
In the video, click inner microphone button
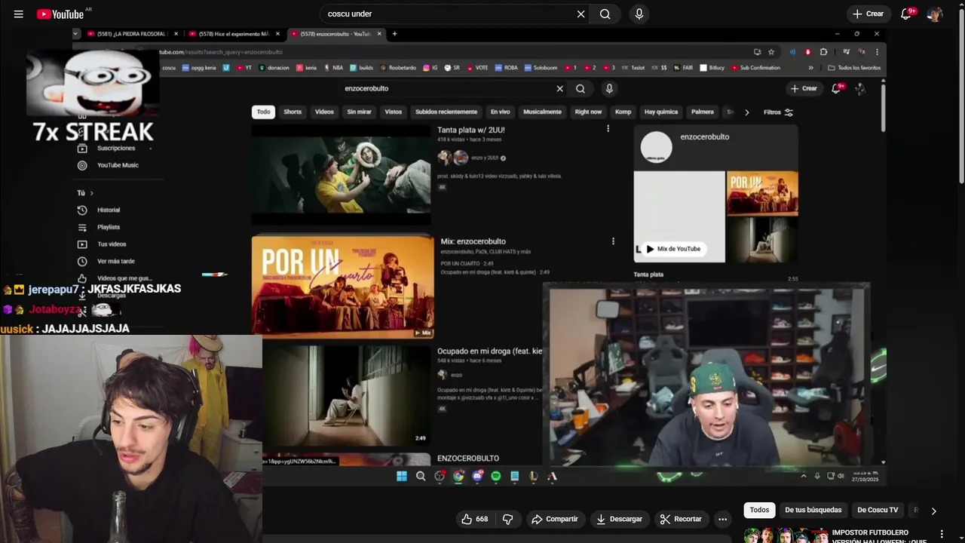(609, 88)
